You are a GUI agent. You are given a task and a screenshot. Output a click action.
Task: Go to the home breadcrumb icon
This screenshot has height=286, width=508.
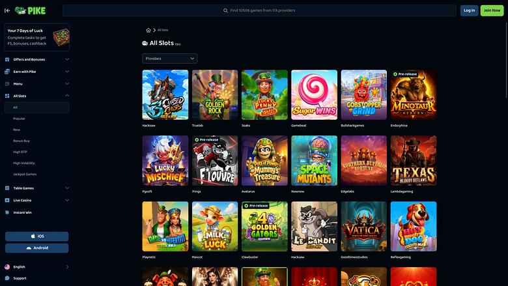(x=148, y=30)
